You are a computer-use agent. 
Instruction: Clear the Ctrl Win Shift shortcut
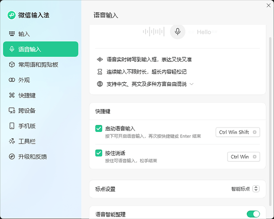(255, 132)
